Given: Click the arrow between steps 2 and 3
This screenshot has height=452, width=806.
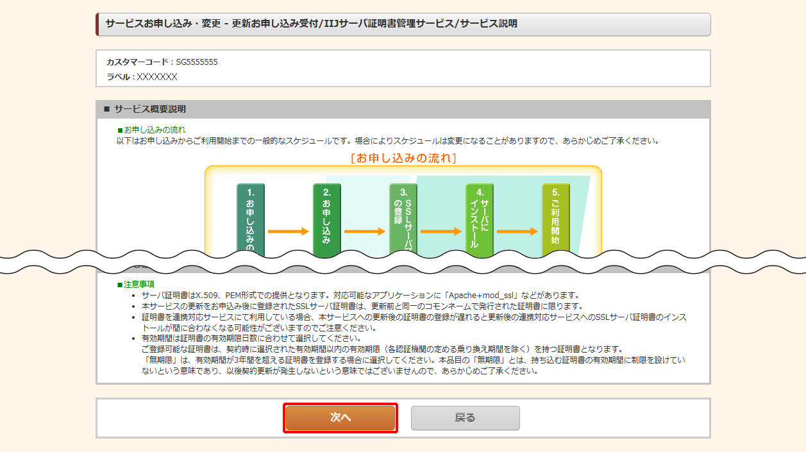Looking at the screenshot, I should [364, 231].
